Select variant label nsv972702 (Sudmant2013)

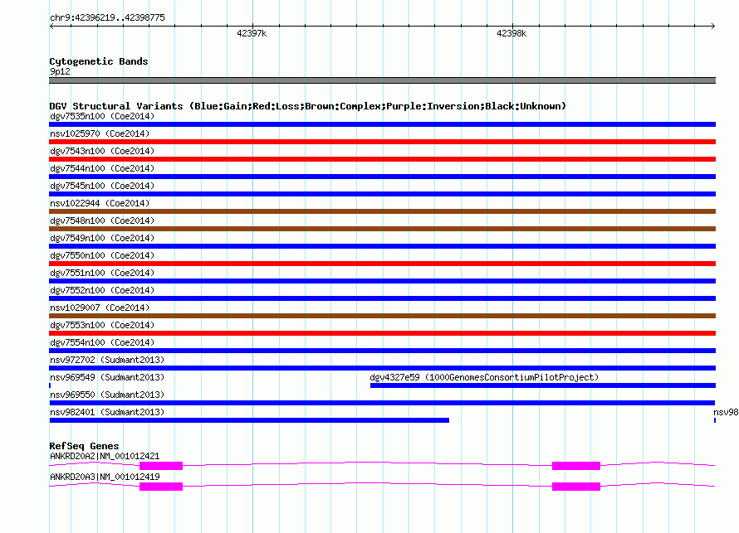coord(107,360)
